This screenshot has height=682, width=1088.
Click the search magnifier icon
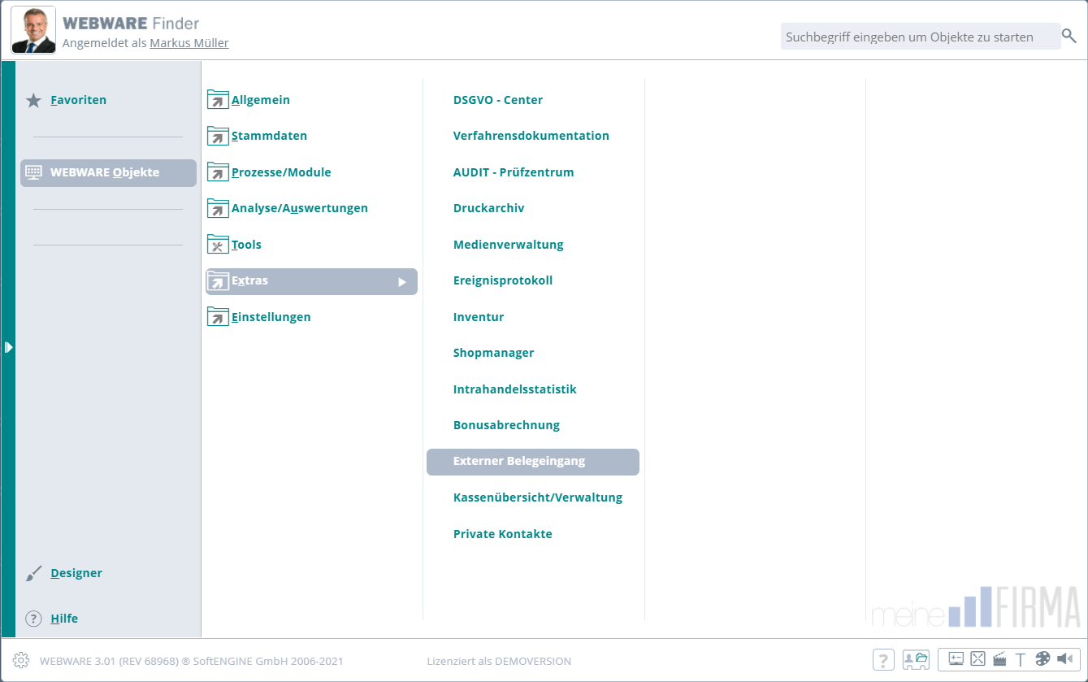click(x=1069, y=36)
